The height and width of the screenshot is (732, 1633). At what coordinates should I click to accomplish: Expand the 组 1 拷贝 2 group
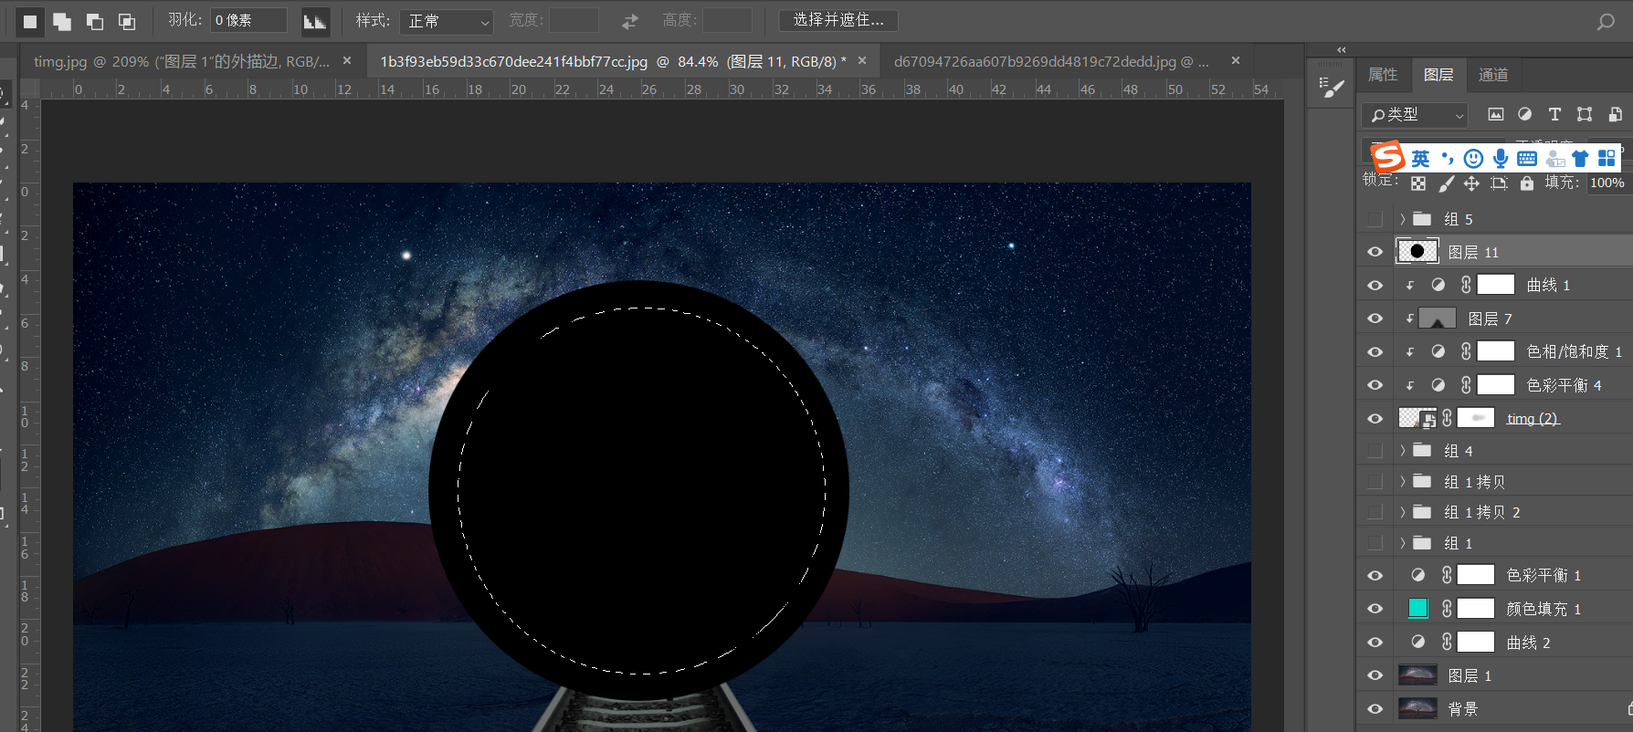[x=1403, y=512]
